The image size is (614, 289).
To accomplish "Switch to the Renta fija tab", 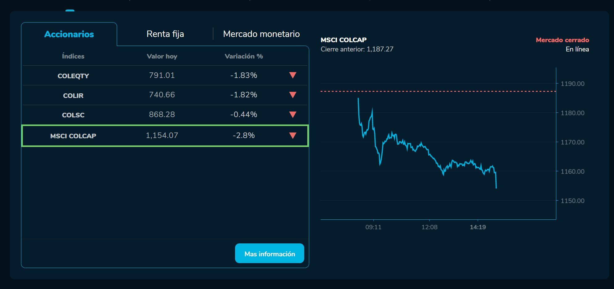I will click(x=165, y=34).
